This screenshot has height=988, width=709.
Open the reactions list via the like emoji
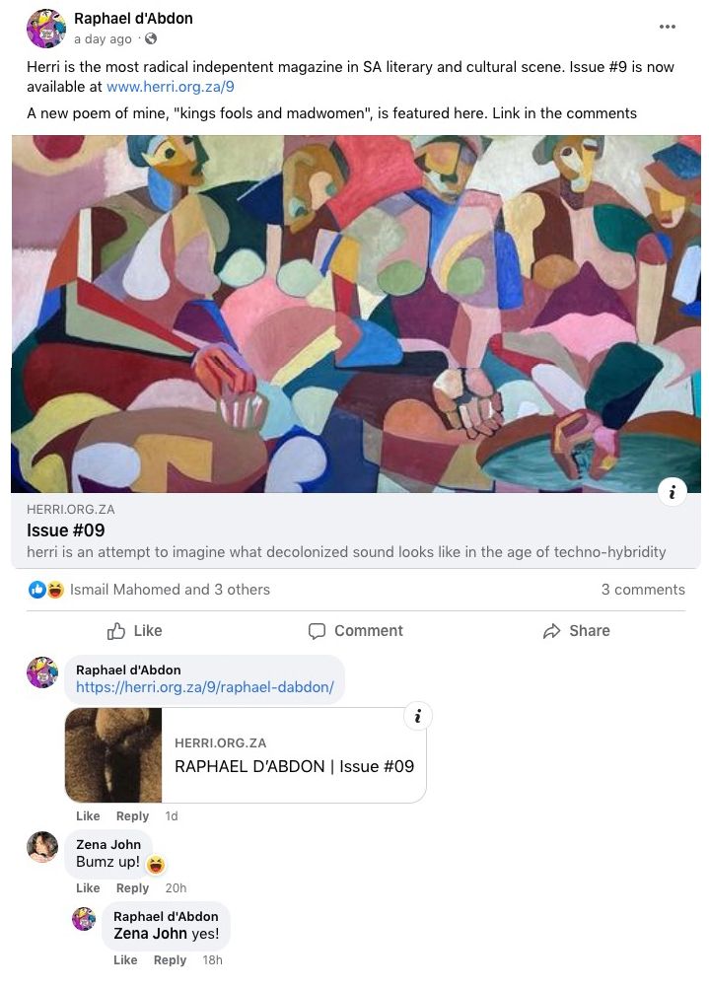(37, 590)
